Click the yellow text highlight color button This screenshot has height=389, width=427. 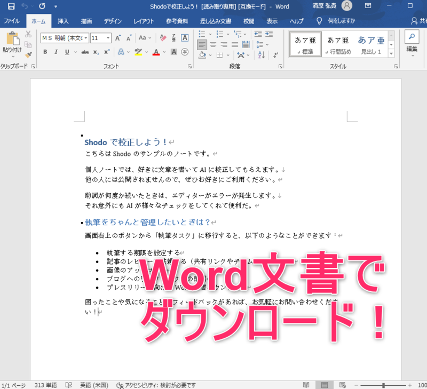(x=138, y=52)
